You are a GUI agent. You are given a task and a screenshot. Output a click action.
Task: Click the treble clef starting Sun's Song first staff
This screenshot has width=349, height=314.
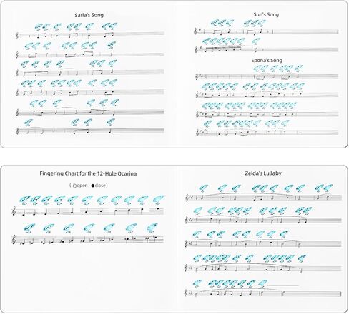(x=196, y=31)
